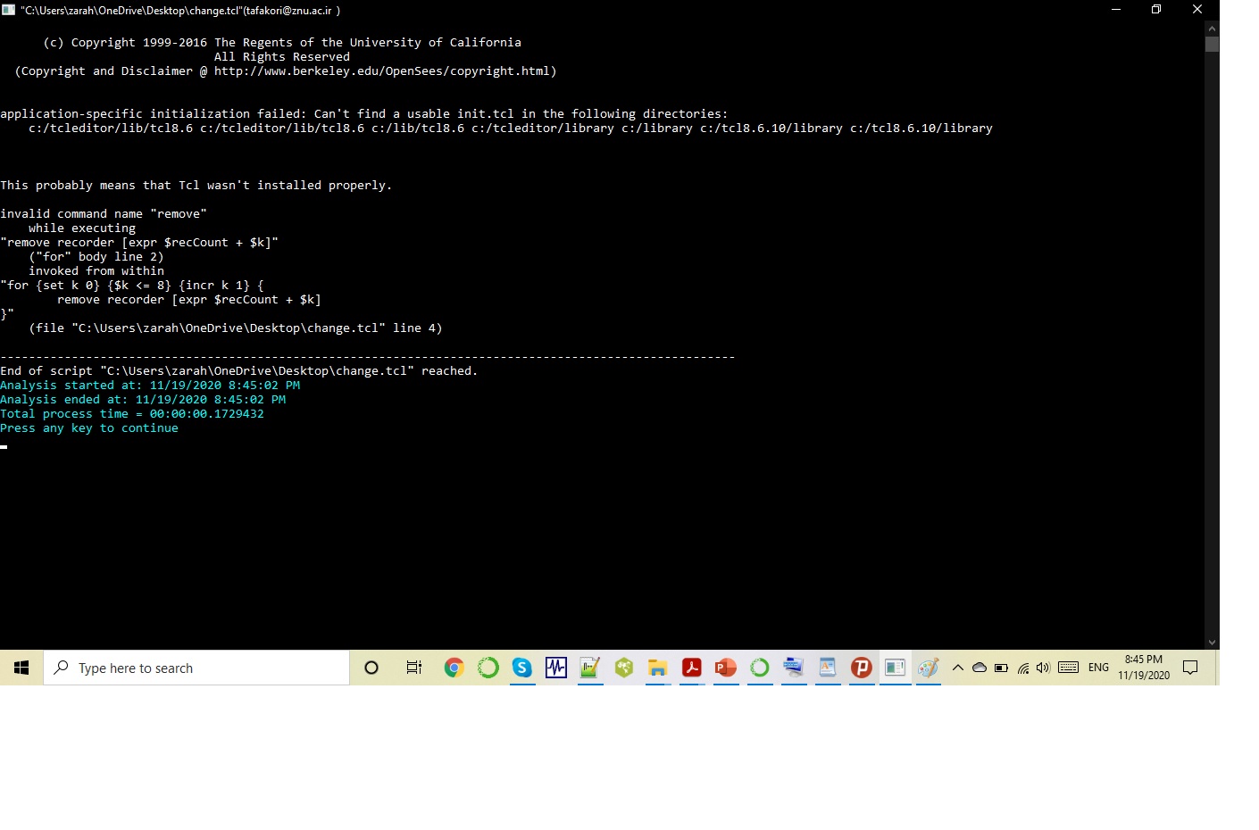Click the clock to open calendar
This screenshot has width=1259, height=830.
point(1143,667)
